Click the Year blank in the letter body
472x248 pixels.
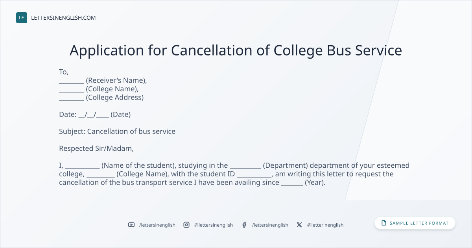click(292, 185)
